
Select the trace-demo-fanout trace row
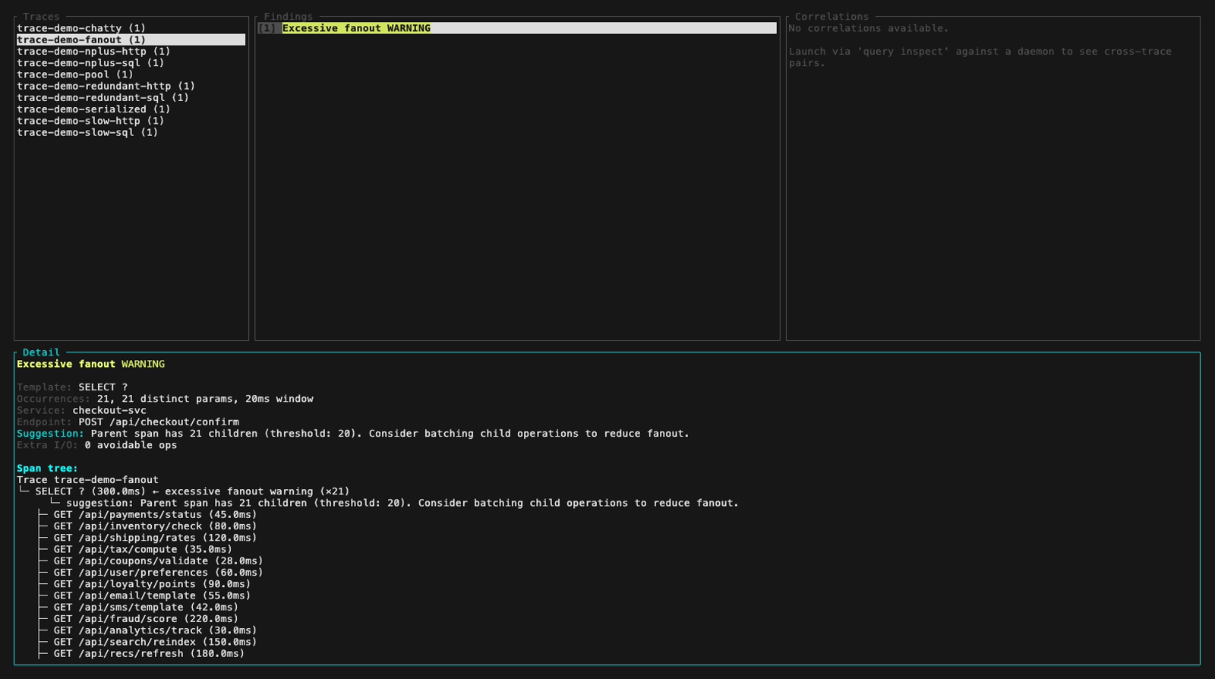131,39
